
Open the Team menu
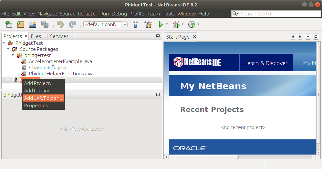tap(153, 14)
